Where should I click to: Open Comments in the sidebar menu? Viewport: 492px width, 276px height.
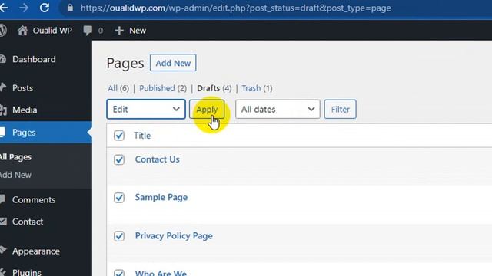34,199
